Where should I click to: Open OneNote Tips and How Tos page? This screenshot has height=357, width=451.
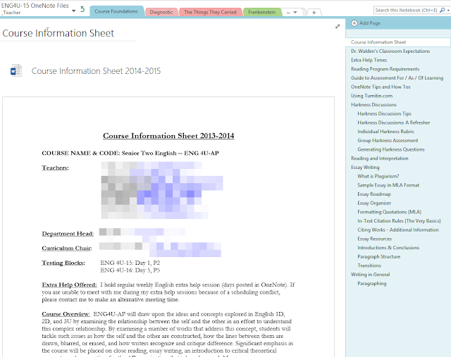pos(381,87)
